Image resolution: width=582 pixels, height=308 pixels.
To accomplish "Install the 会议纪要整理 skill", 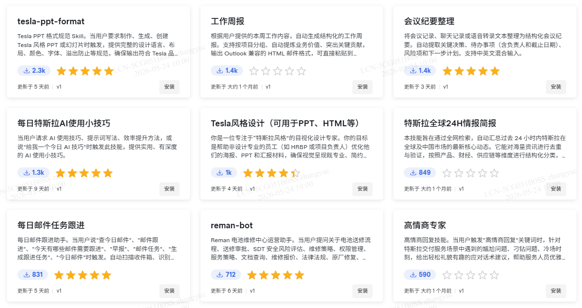I will tap(556, 87).
